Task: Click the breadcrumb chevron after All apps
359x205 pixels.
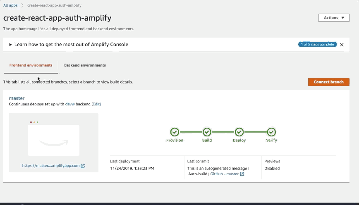Action: (22, 5)
